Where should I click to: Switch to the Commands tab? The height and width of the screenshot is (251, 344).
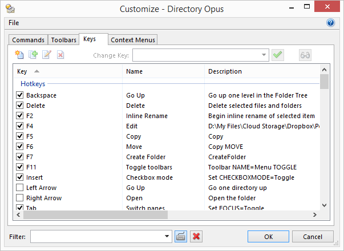[x=28, y=40]
